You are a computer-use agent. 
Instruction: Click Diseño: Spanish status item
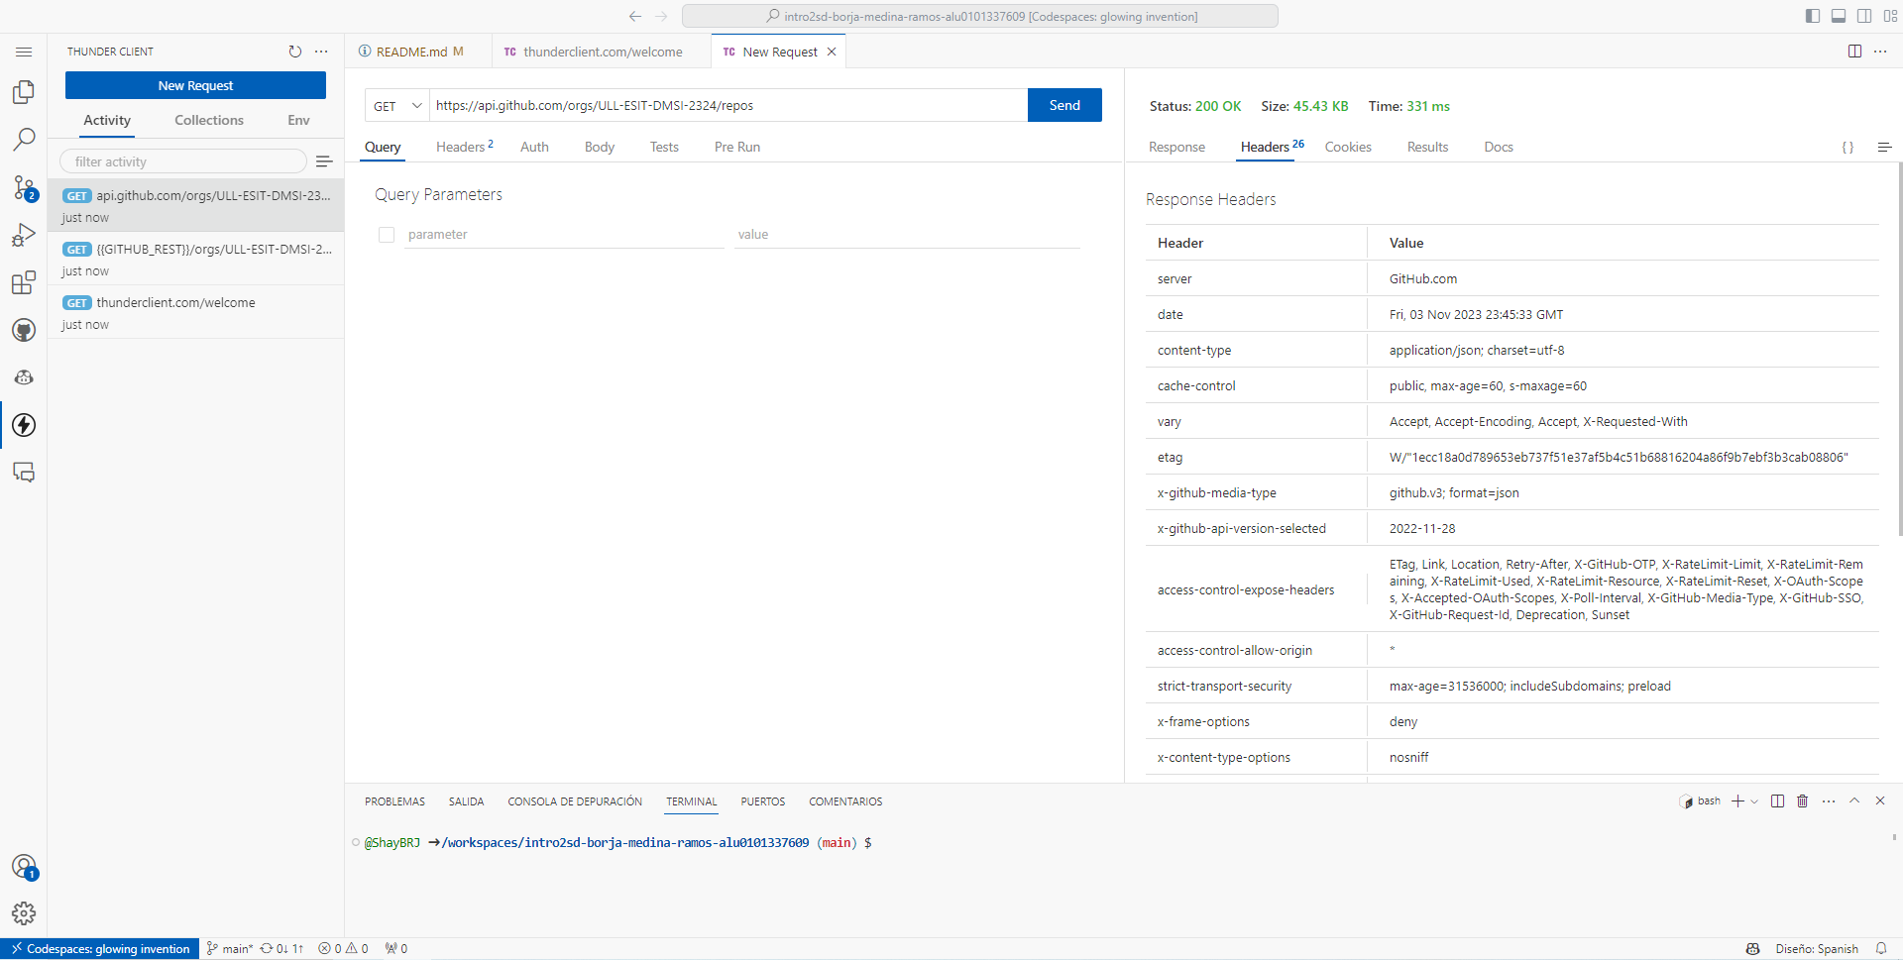[1817, 949]
